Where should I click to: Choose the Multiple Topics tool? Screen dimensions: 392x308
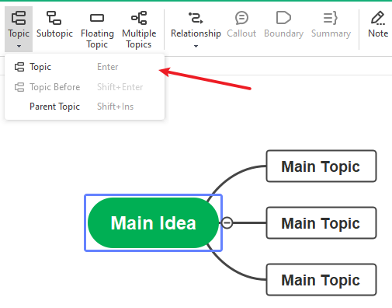tap(139, 29)
